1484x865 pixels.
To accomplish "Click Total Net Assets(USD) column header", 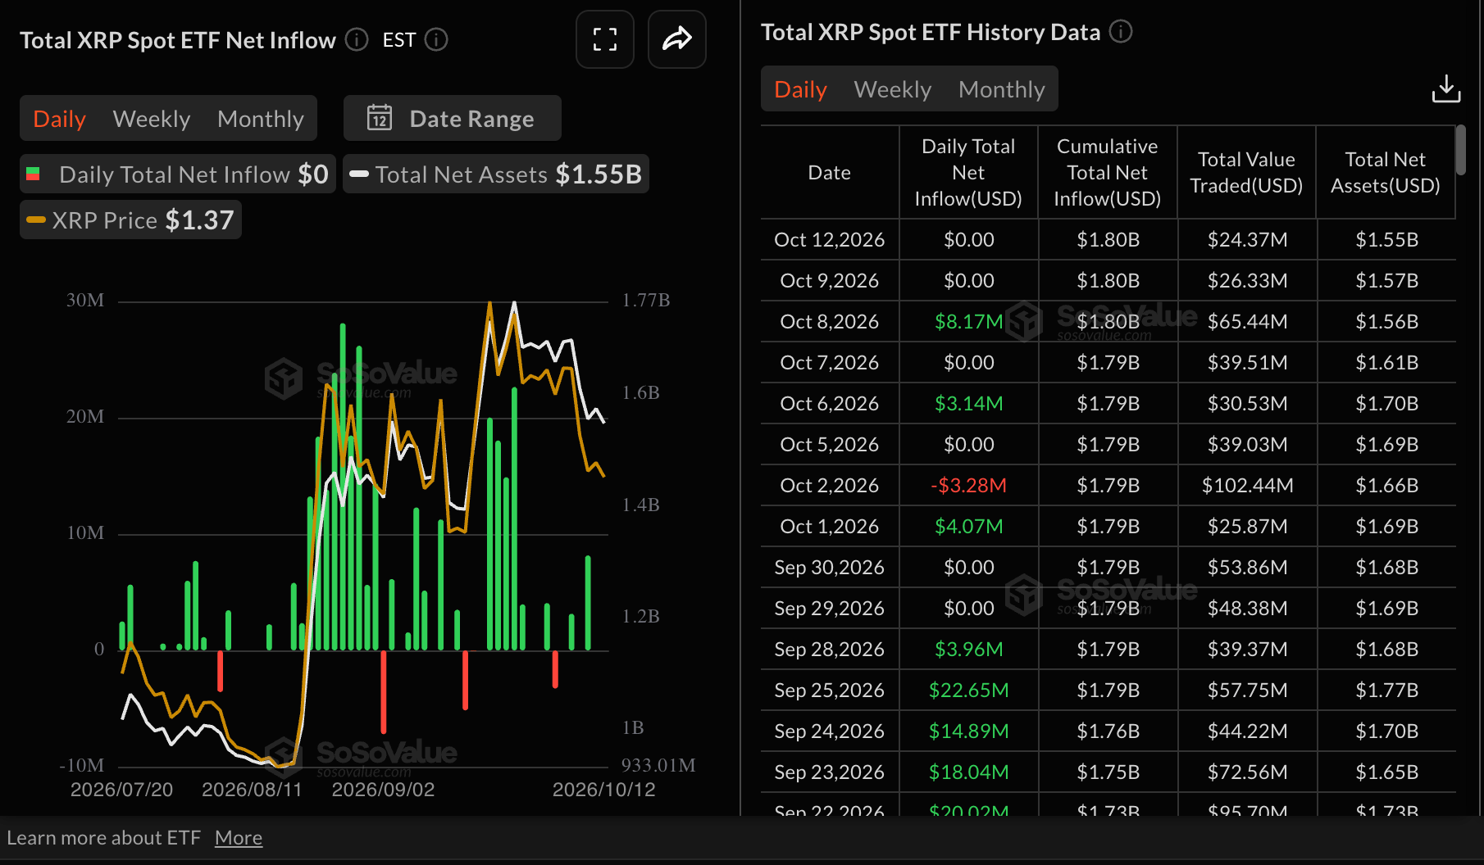I will coord(1386,172).
